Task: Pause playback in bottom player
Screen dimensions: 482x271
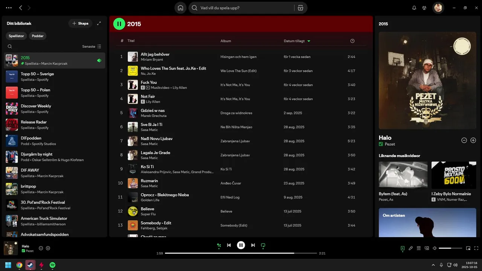Action: pyautogui.click(x=241, y=245)
